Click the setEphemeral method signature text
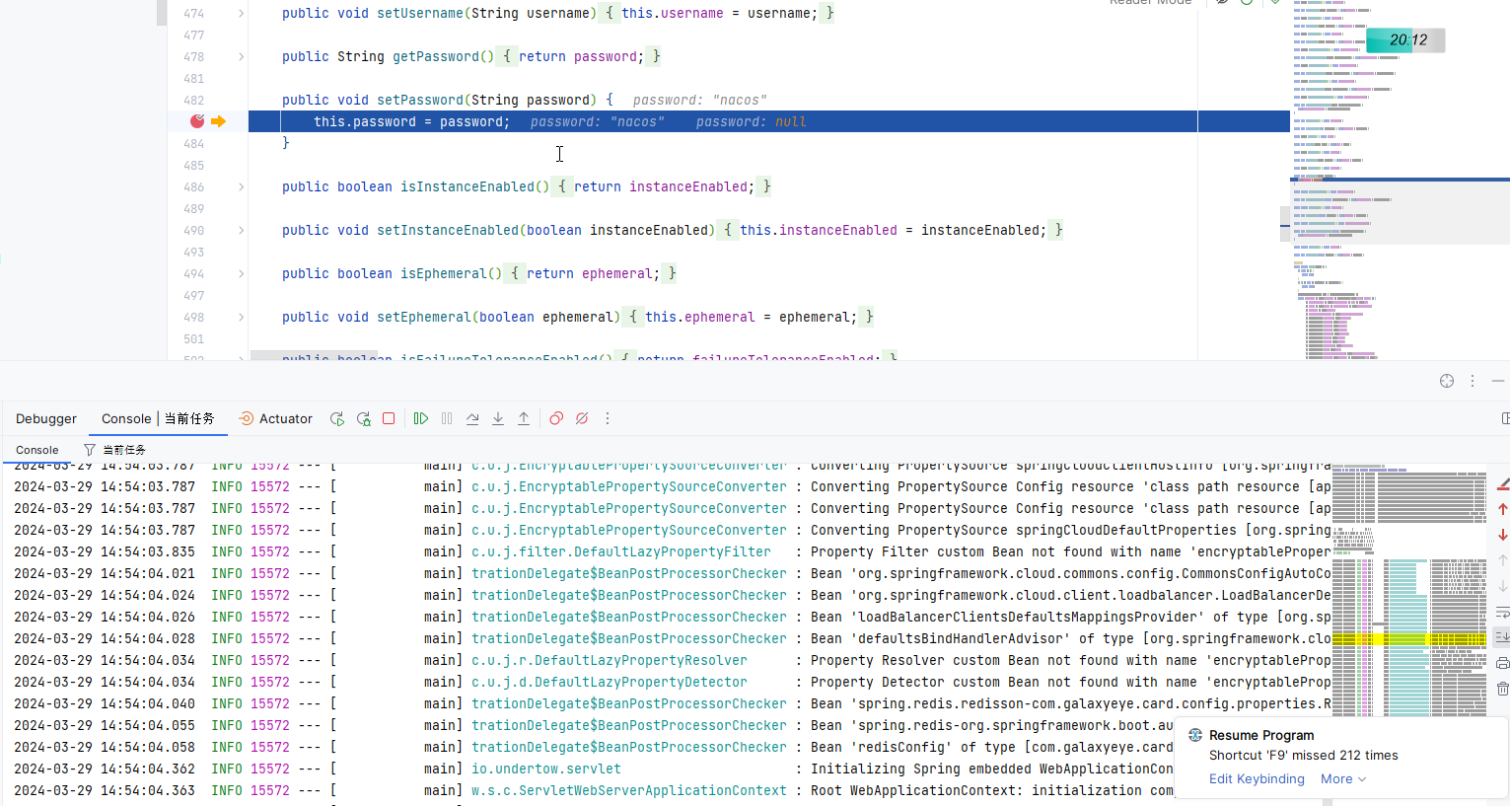This screenshot has width=1510, height=806. click(x=451, y=317)
